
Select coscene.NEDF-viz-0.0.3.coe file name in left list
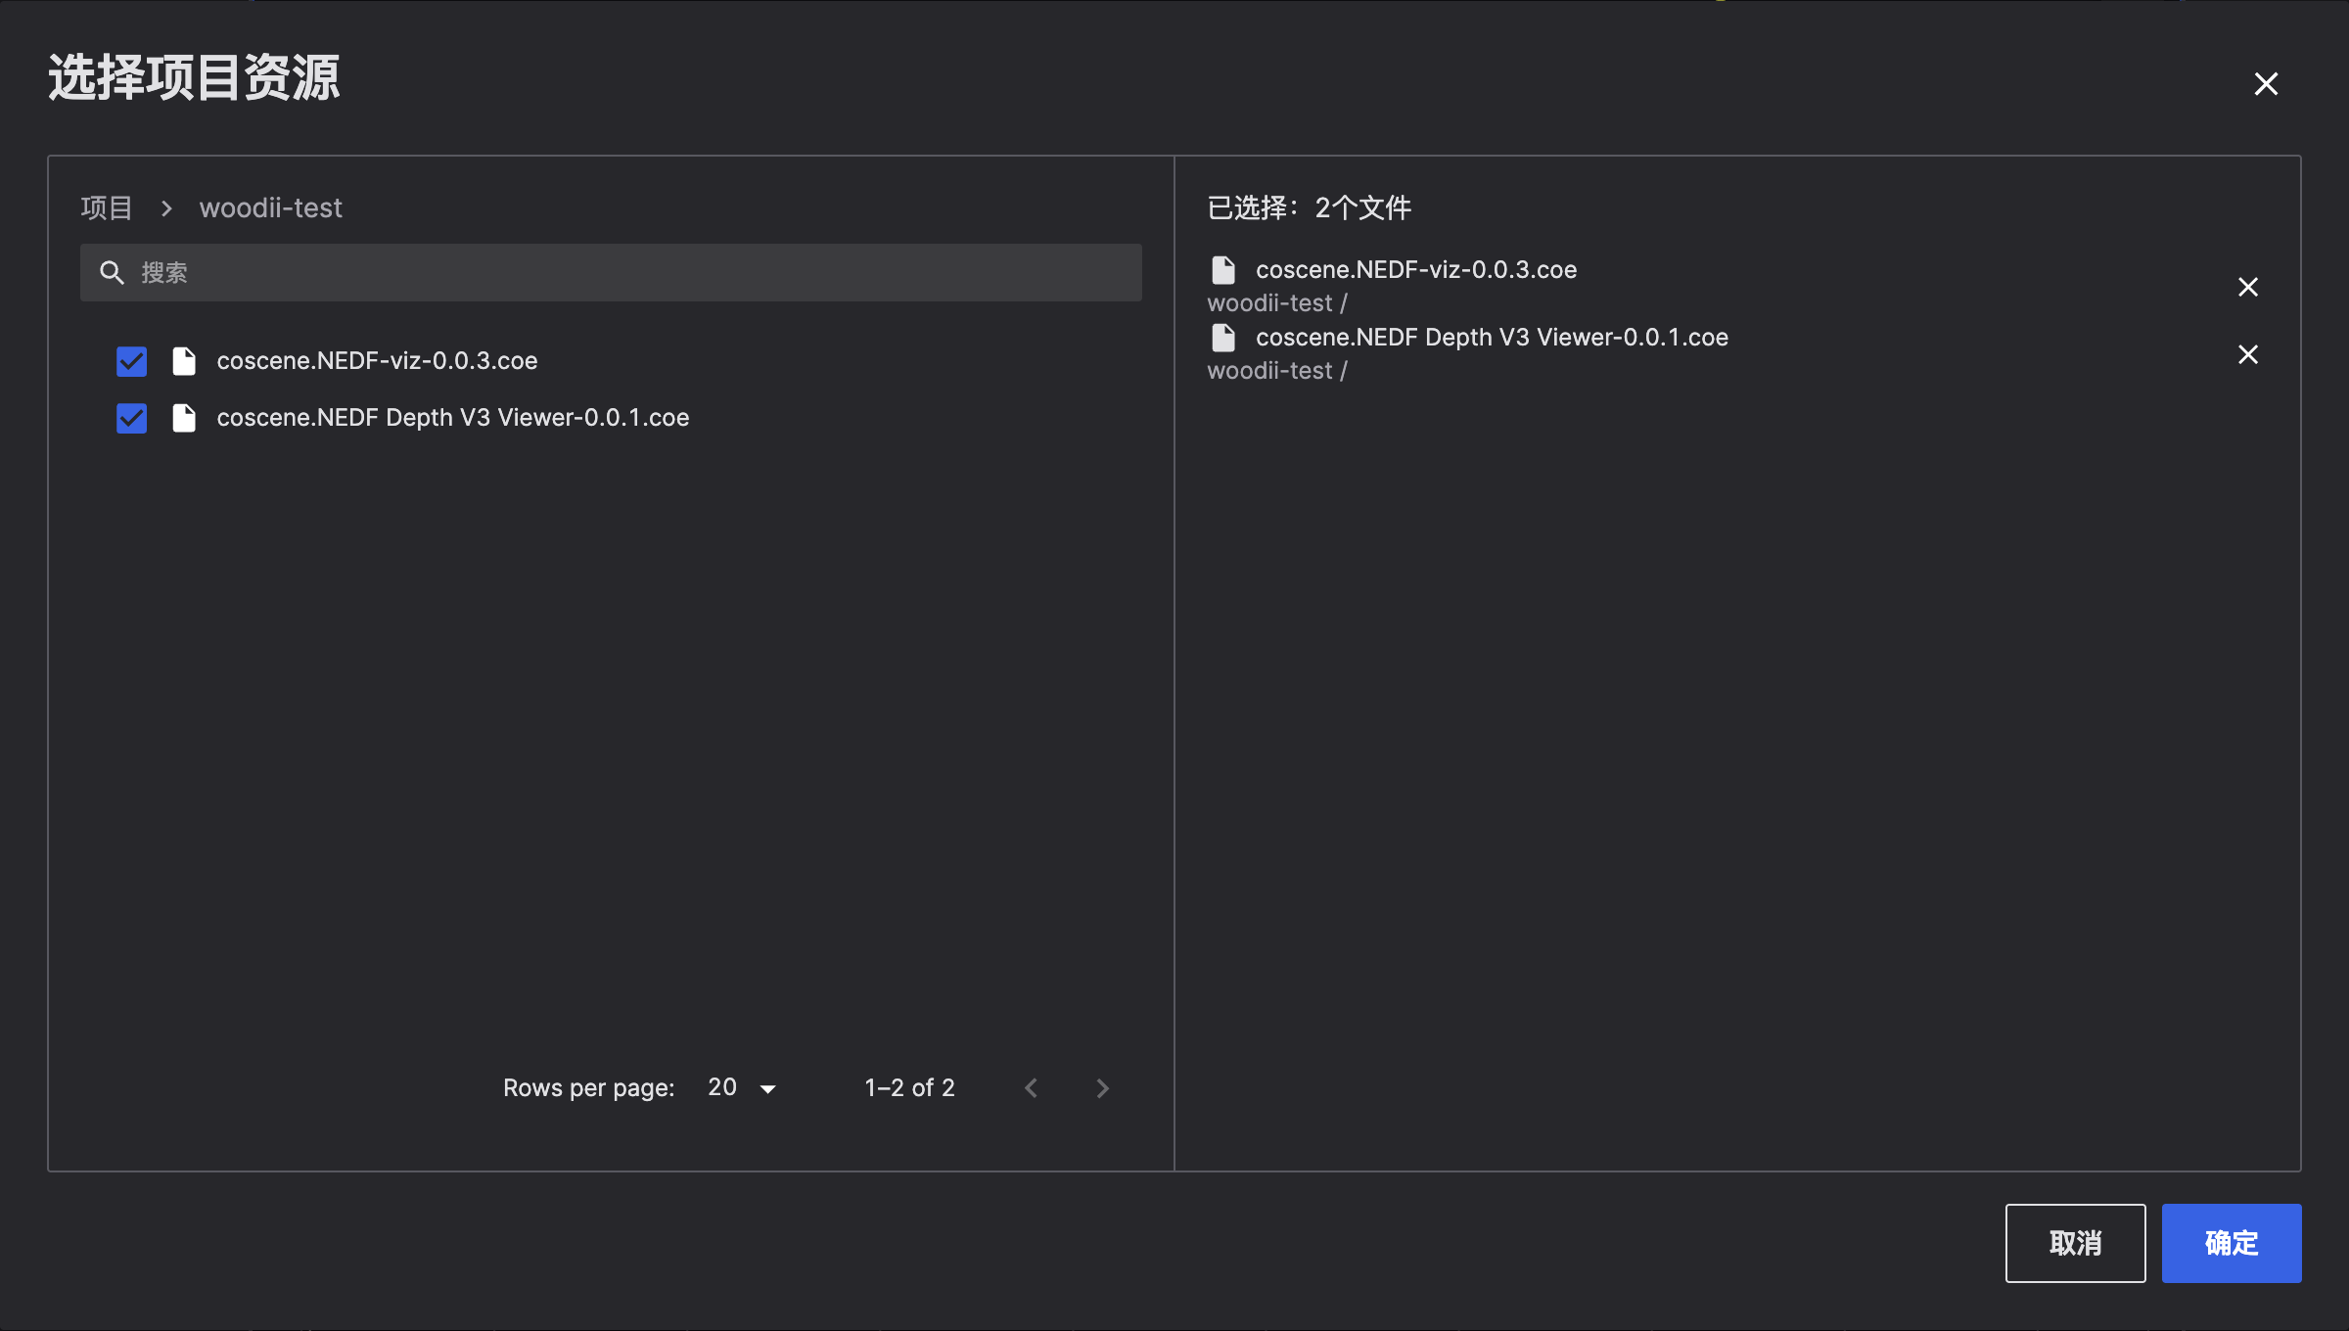tap(377, 361)
